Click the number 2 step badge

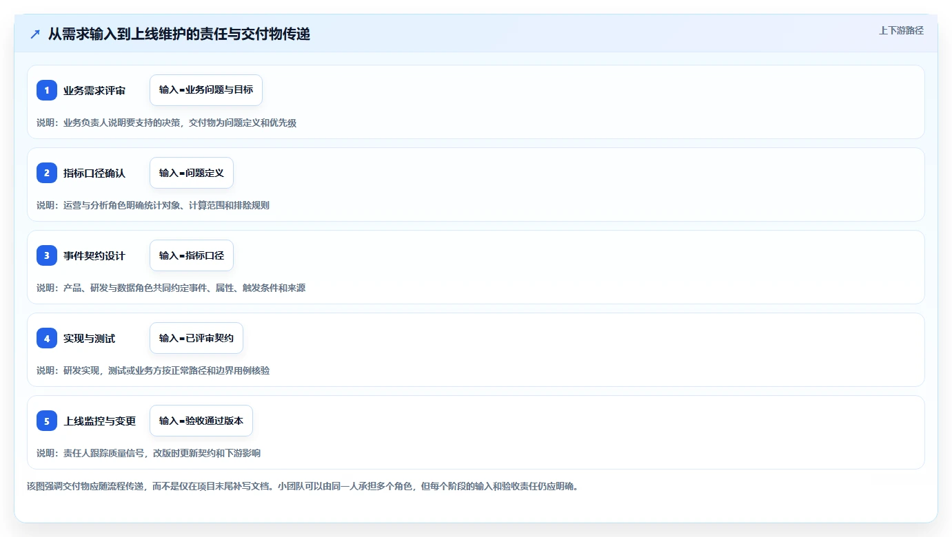47,173
